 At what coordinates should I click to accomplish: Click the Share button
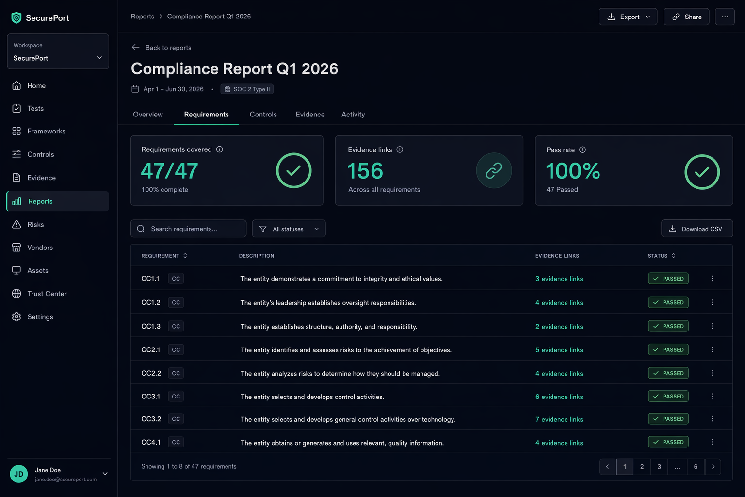point(686,17)
